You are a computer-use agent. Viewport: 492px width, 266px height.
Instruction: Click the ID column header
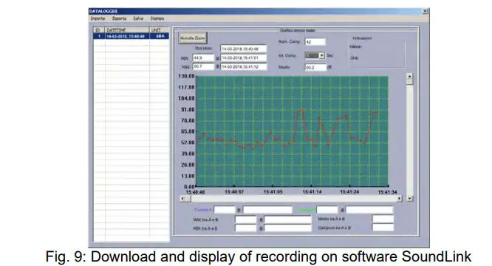pos(99,30)
